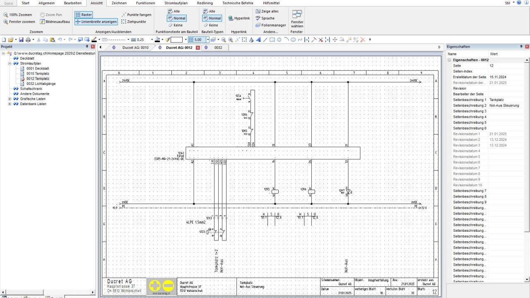Viewport: 530px width, 298px height.
Task: Click the Fenster wählen icon
Action: tap(297, 15)
